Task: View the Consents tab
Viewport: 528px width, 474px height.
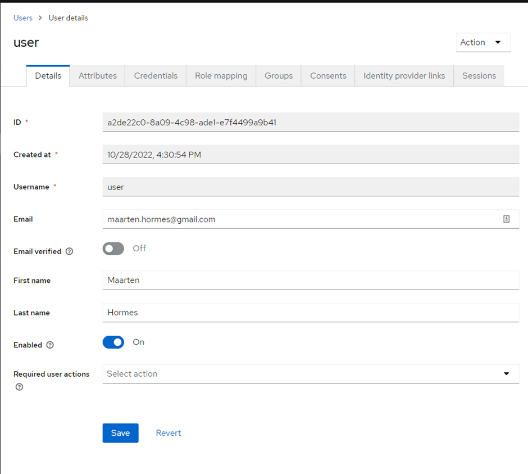Action: (x=328, y=76)
